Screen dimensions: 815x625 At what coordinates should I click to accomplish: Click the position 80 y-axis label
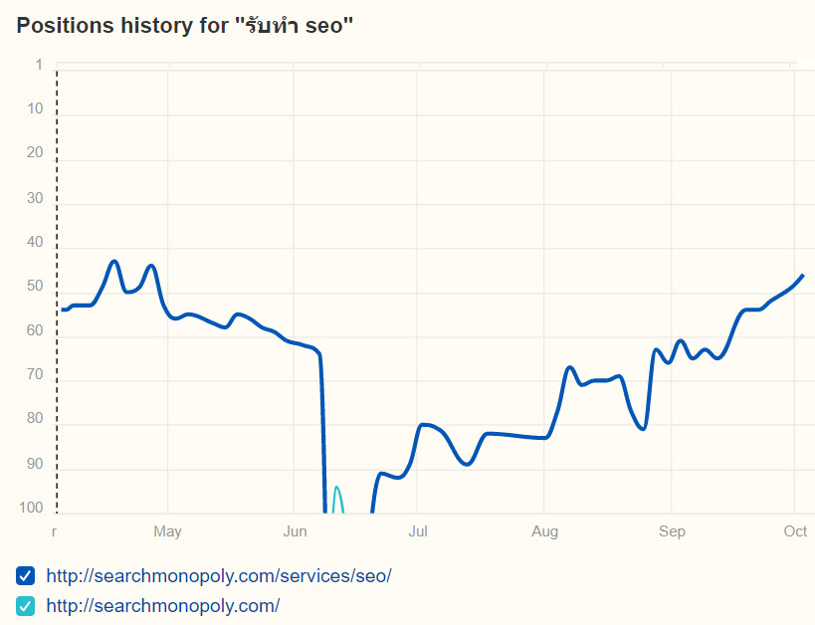click(36, 419)
